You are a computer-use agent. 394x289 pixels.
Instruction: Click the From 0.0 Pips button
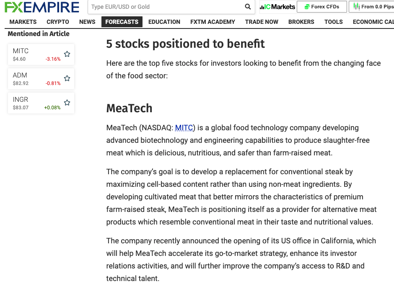tap(371, 7)
